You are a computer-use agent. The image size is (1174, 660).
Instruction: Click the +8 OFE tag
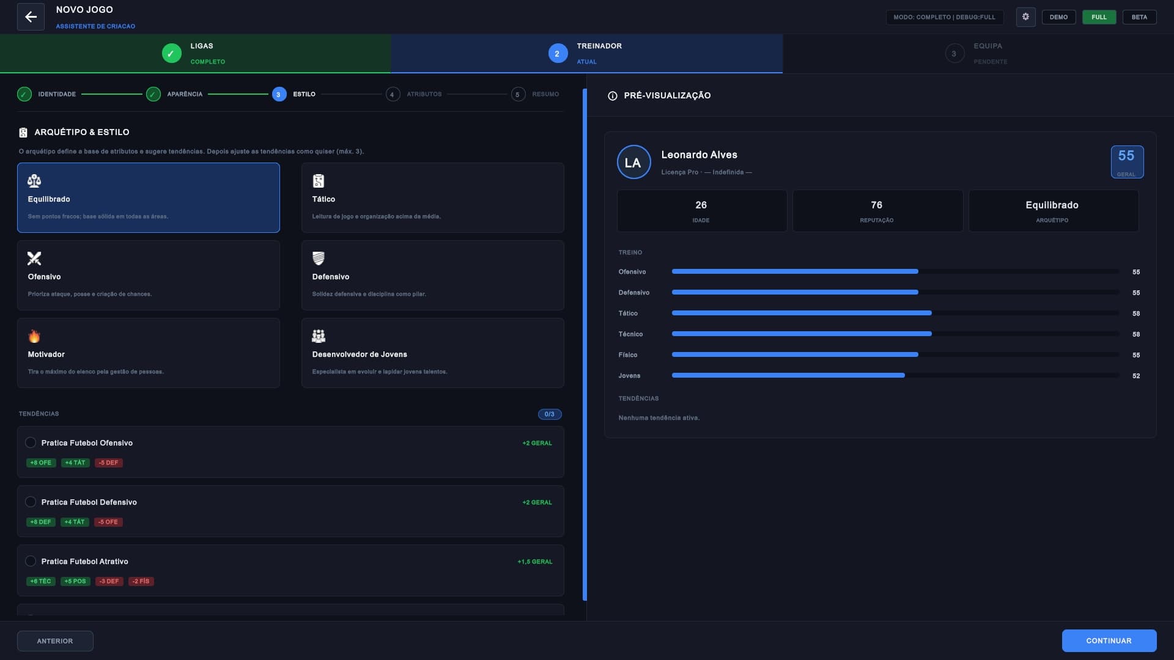[x=41, y=463]
